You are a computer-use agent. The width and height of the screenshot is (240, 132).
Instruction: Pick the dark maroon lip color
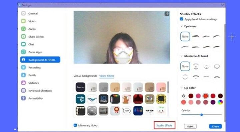tap(191, 96)
